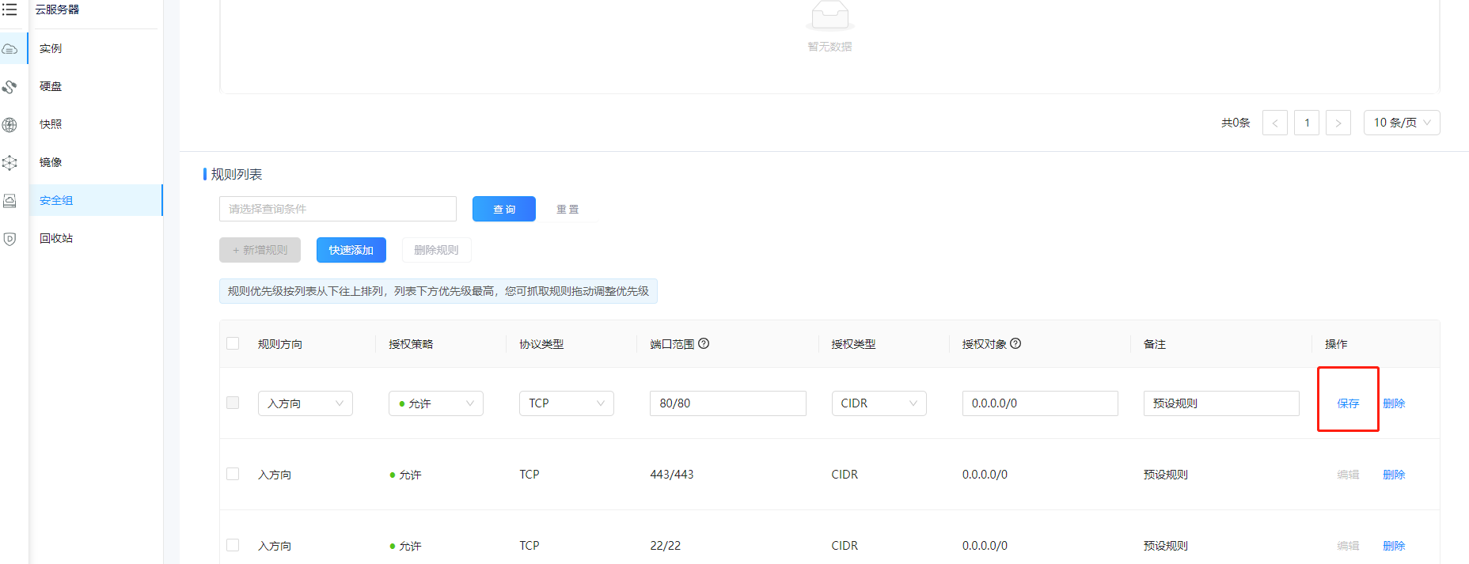The width and height of the screenshot is (1469, 564).
Task: Open 镜像 menu item
Action: [96, 162]
